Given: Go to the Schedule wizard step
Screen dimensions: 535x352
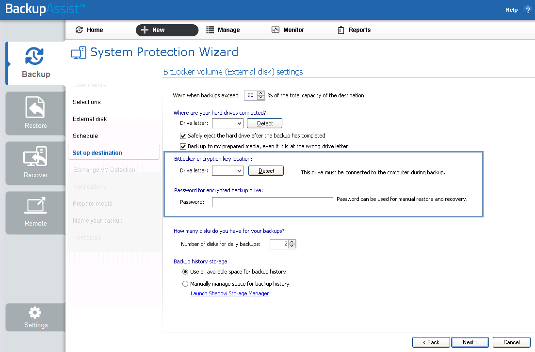Looking at the screenshot, I should [85, 136].
